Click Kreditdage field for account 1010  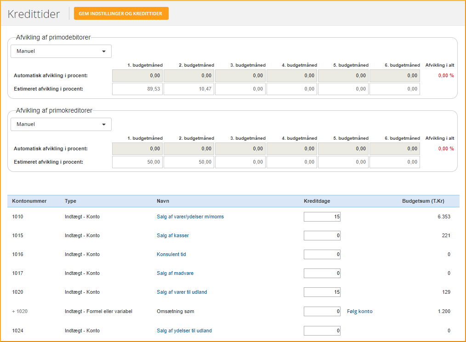point(322,217)
